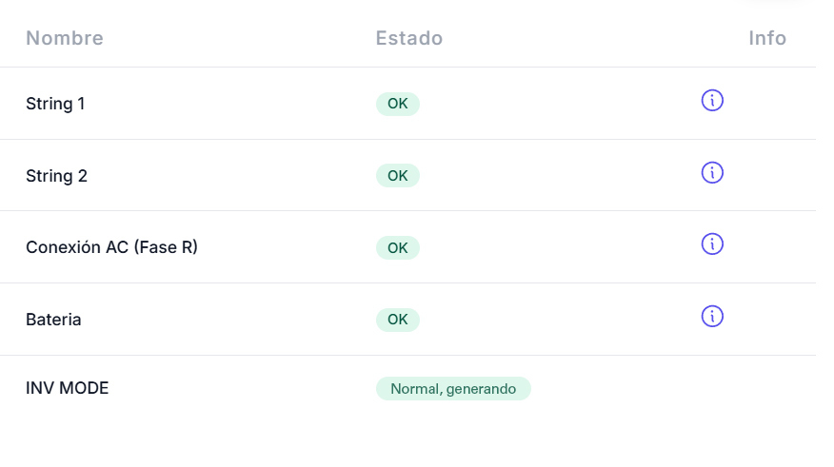Click the Info column header

coord(766,39)
